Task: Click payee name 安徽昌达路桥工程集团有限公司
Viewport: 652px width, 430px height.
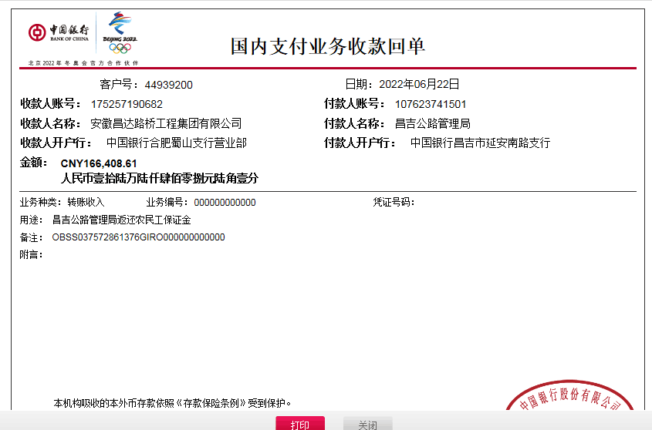Action: tap(166, 123)
